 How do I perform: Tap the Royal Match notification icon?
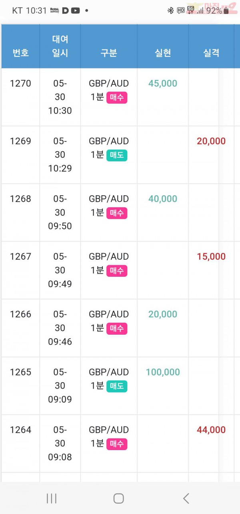(x=55, y=11)
